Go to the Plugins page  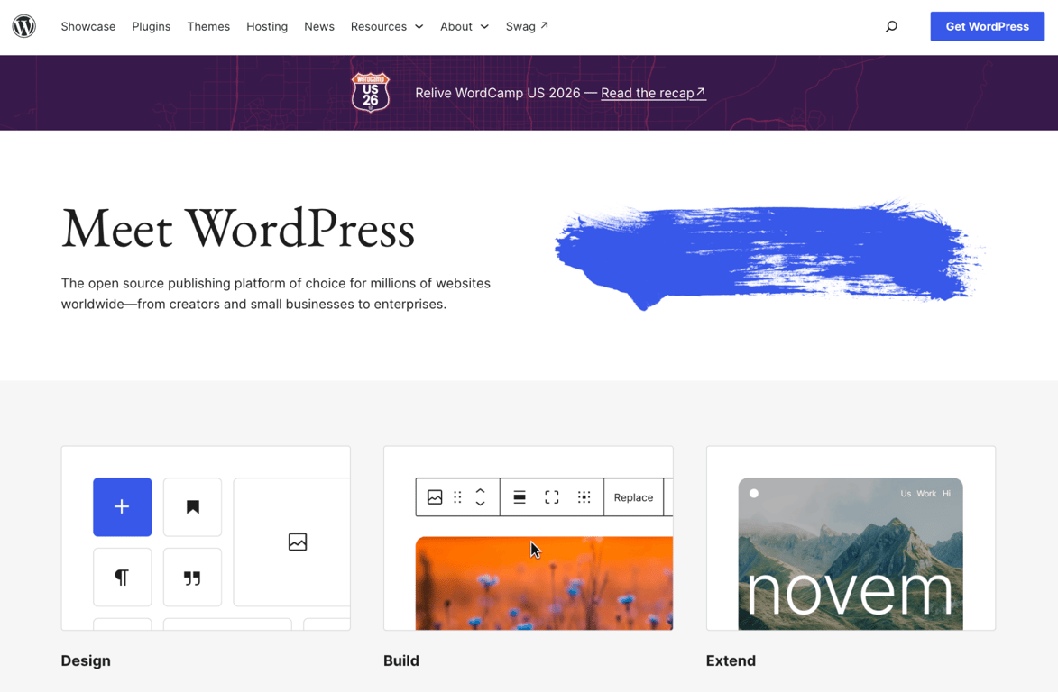point(152,26)
